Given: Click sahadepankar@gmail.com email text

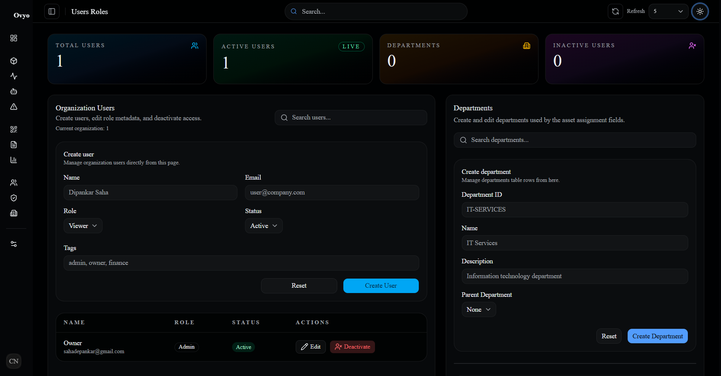Looking at the screenshot, I should click(x=94, y=351).
